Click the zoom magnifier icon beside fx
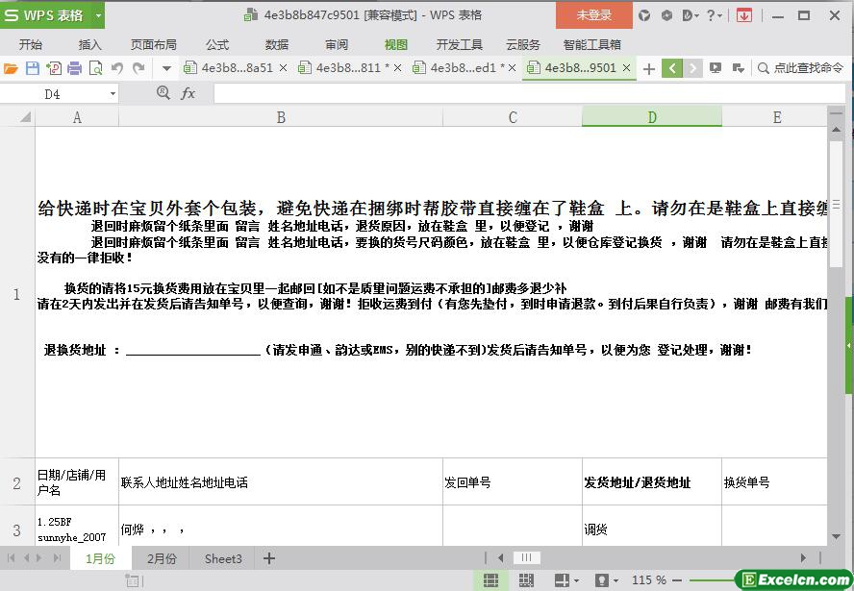The width and height of the screenshot is (854, 591). 163,93
